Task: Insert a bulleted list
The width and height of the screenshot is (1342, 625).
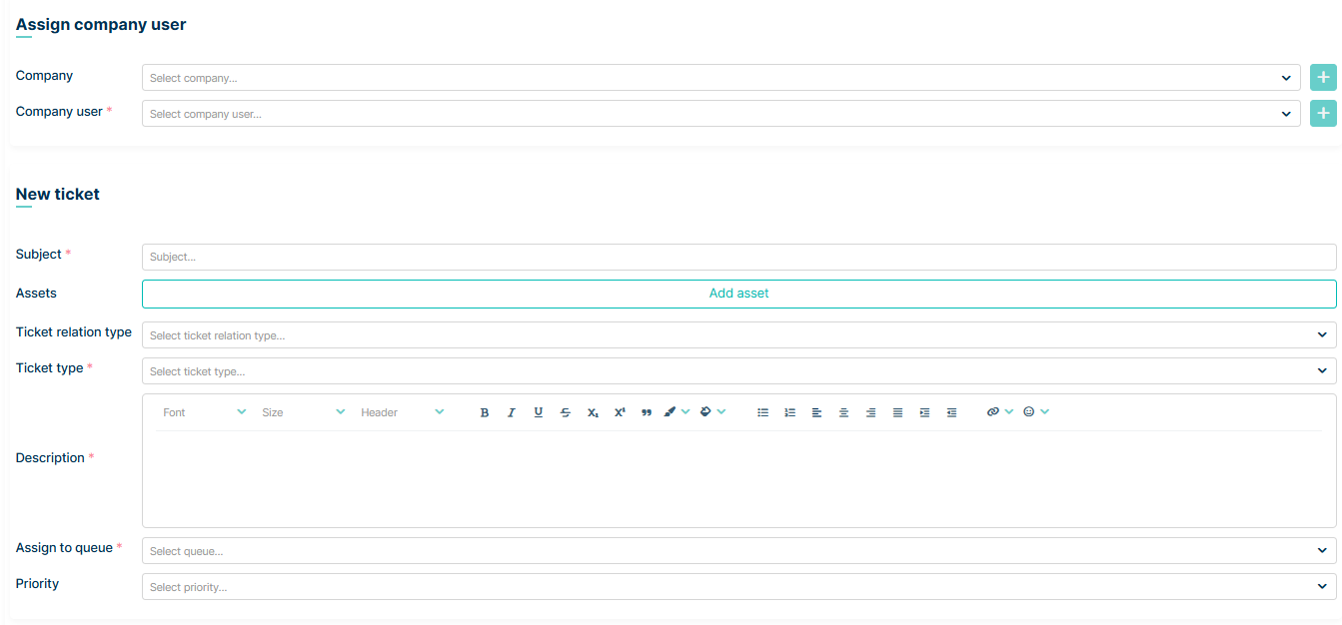Action: tap(763, 412)
